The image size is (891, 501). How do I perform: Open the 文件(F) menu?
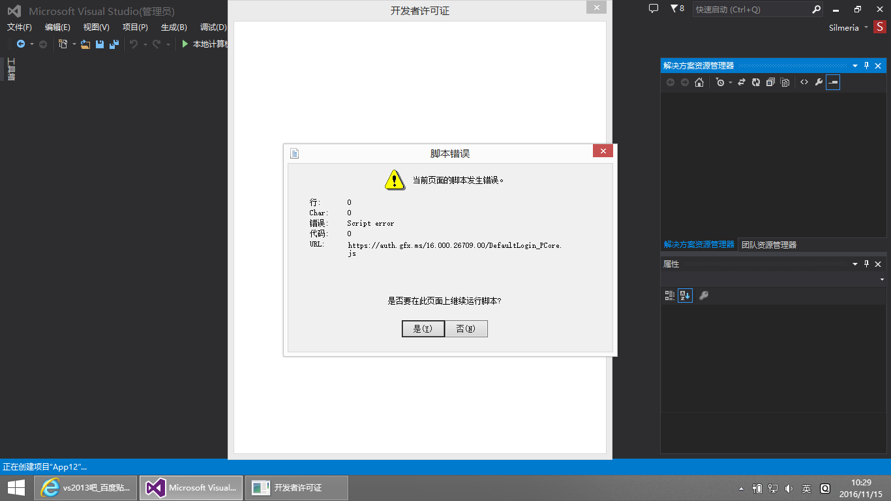(20, 27)
